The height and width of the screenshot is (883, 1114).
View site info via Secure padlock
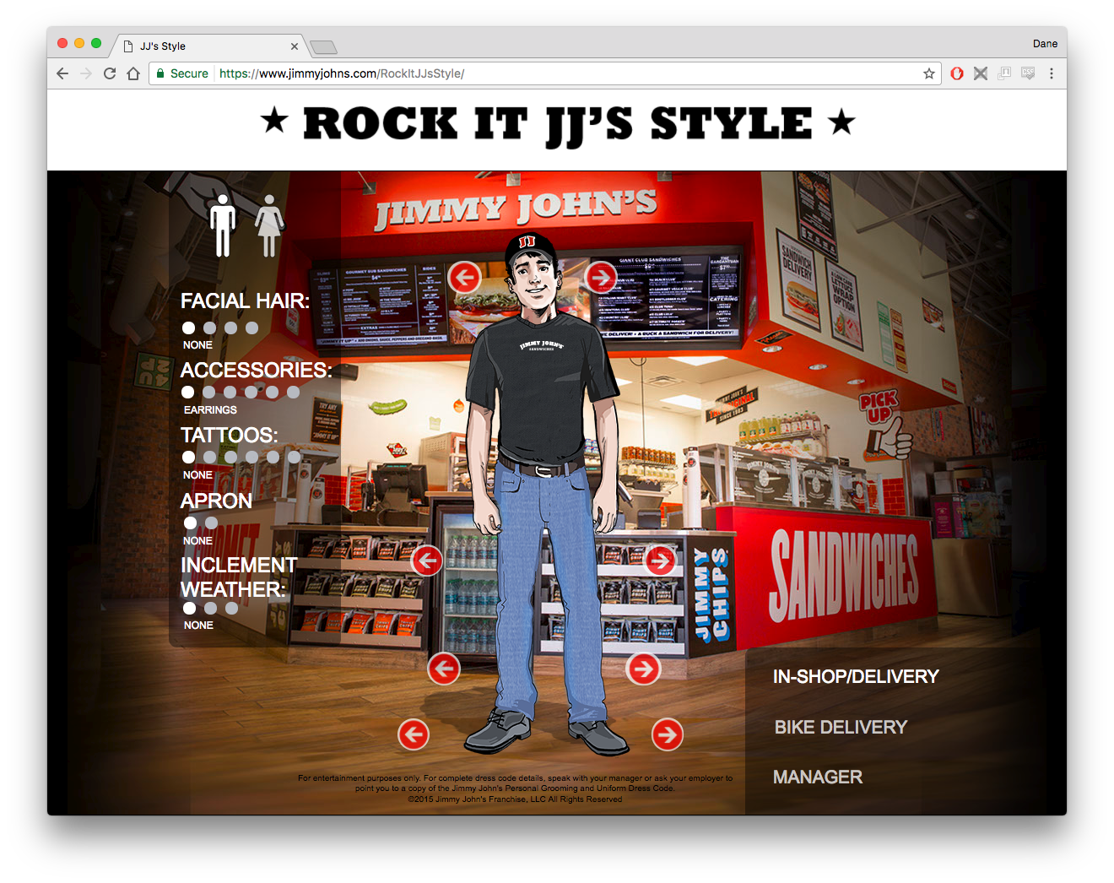[x=182, y=73]
